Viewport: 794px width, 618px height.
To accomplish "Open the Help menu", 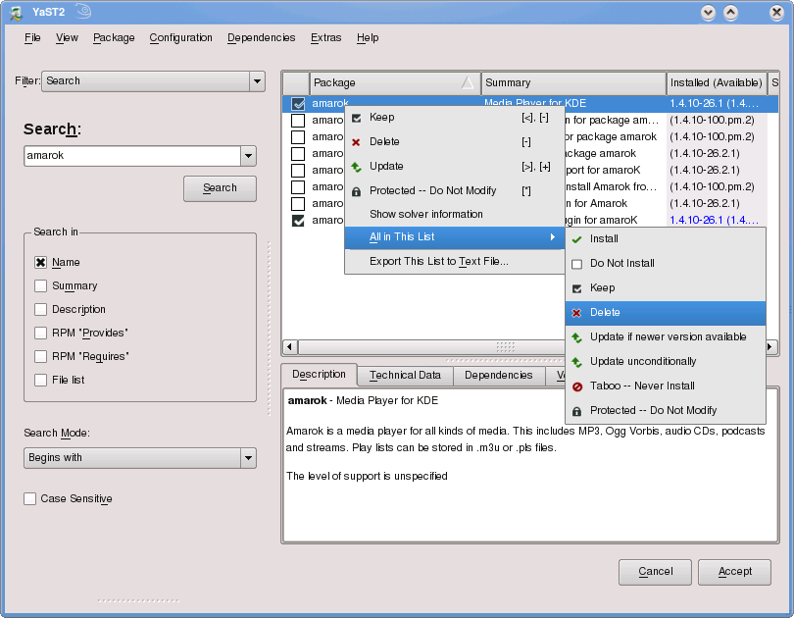I will pyautogui.click(x=368, y=38).
